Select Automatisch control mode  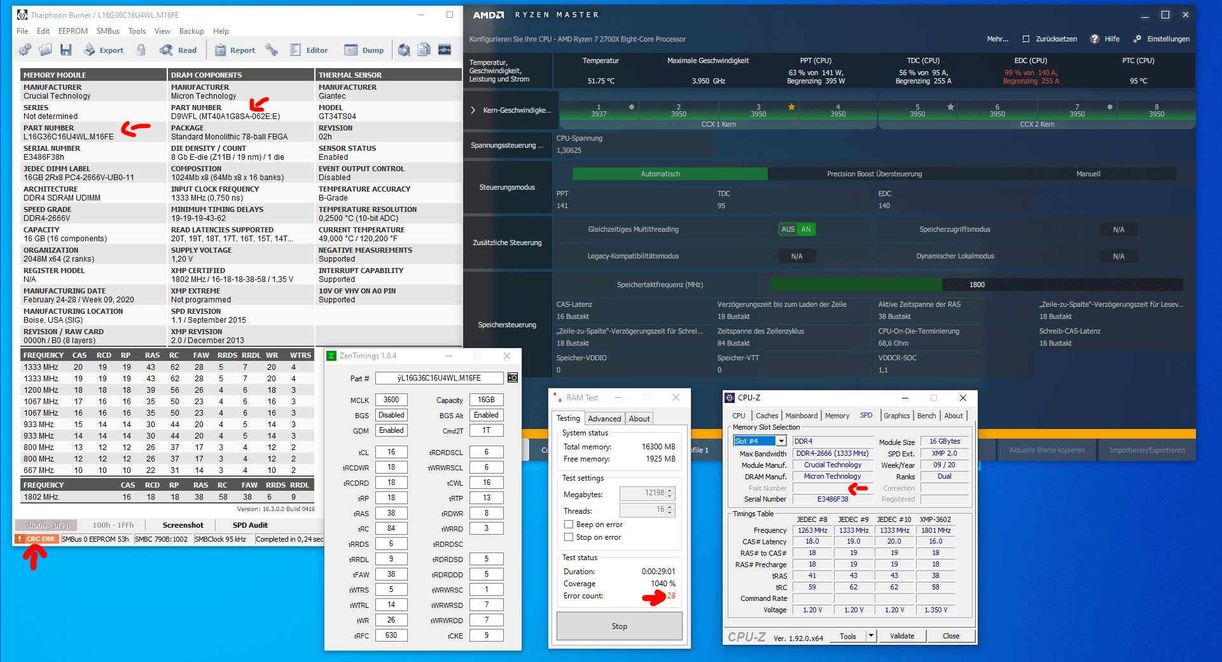pyautogui.click(x=670, y=174)
